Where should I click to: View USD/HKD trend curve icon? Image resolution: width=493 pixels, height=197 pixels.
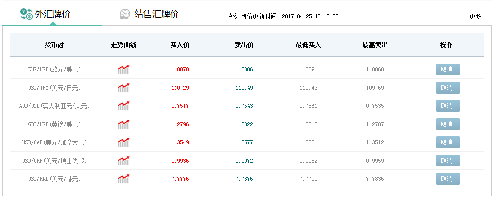coord(123,179)
